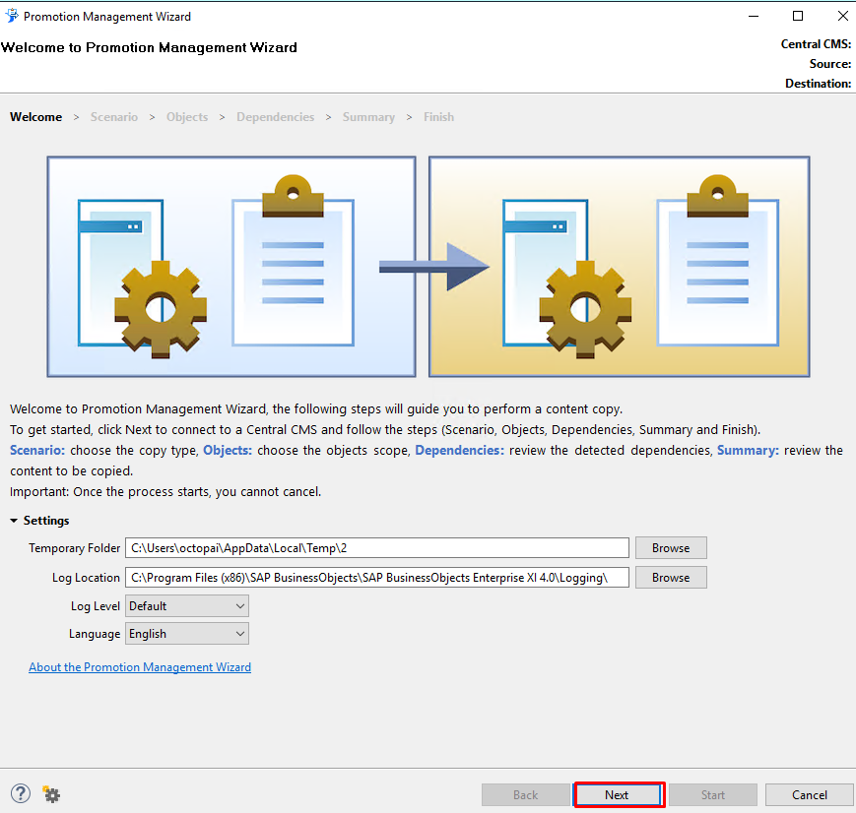Click the bold blue 'Scenario:' text
The image size is (856, 813).
coord(37,450)
